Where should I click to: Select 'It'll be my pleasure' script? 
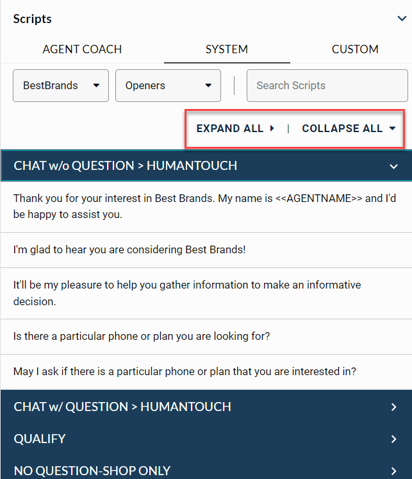pos(187,292)
